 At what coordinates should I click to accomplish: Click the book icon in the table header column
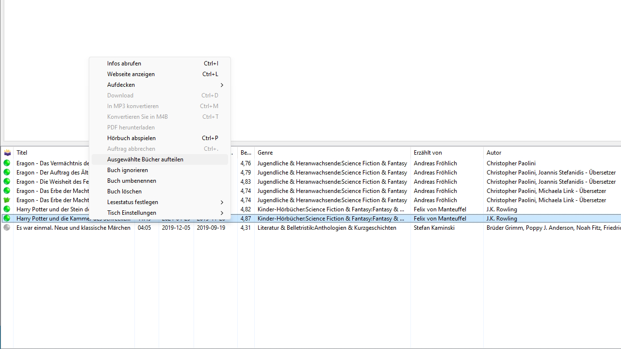point(7,152)
